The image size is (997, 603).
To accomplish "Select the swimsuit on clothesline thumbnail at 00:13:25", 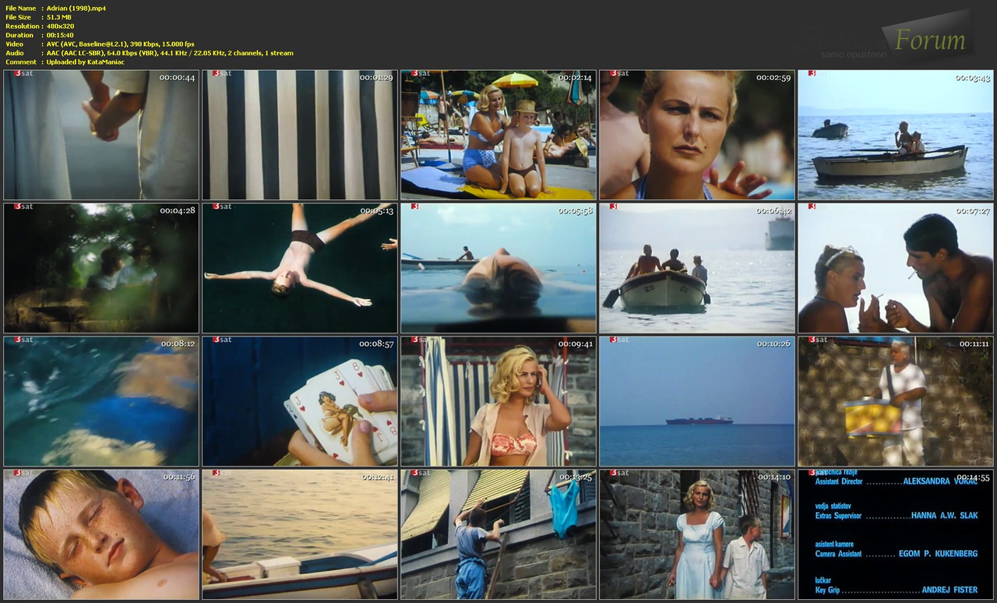I will pyautogui.click(x=498, y=534).
